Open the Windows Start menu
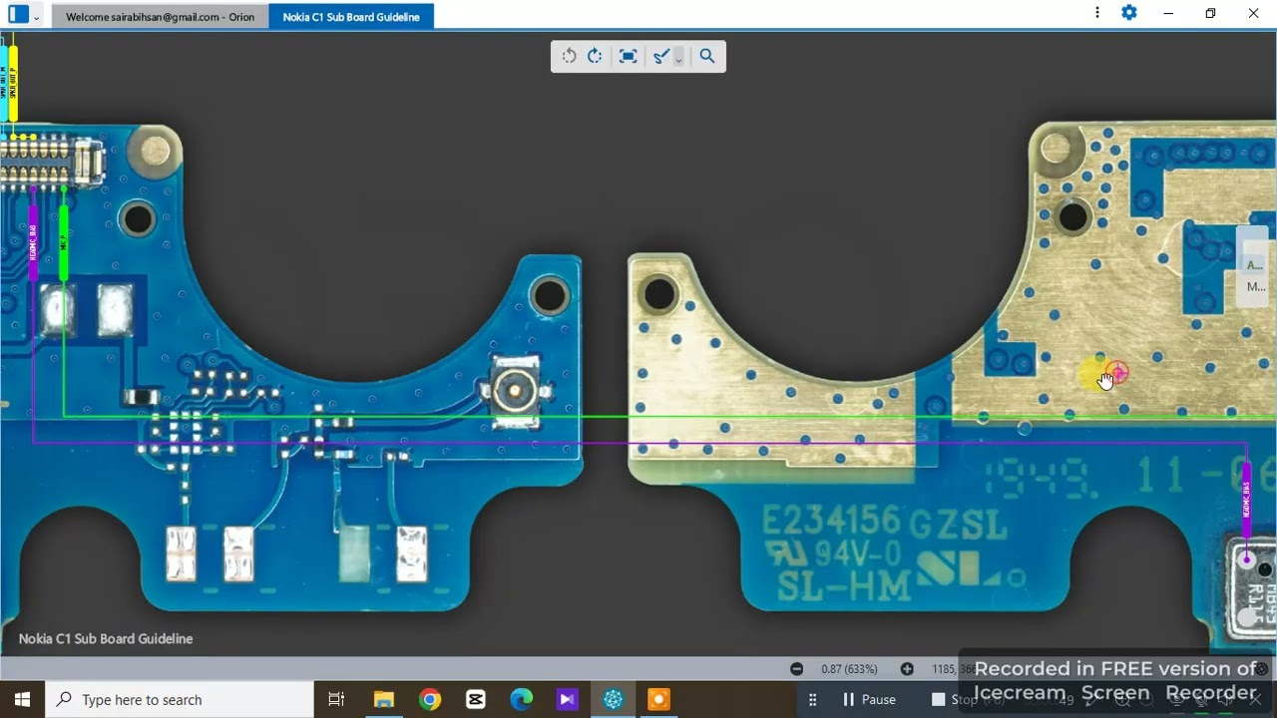1277x718 pixels. click(22, 699)
